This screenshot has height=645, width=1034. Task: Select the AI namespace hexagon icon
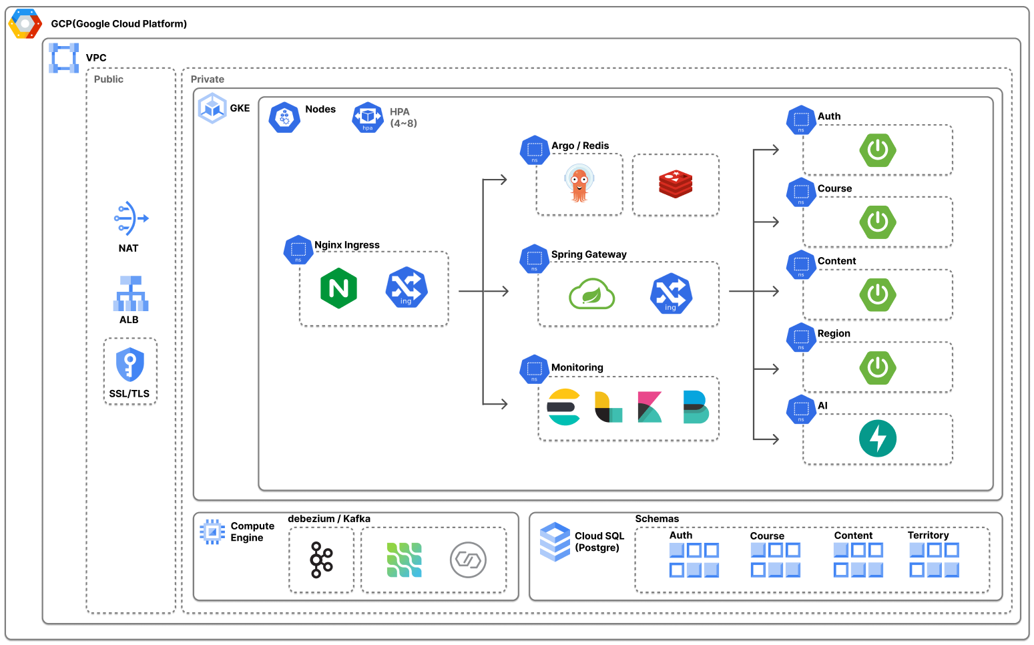[x=801, y=410]
